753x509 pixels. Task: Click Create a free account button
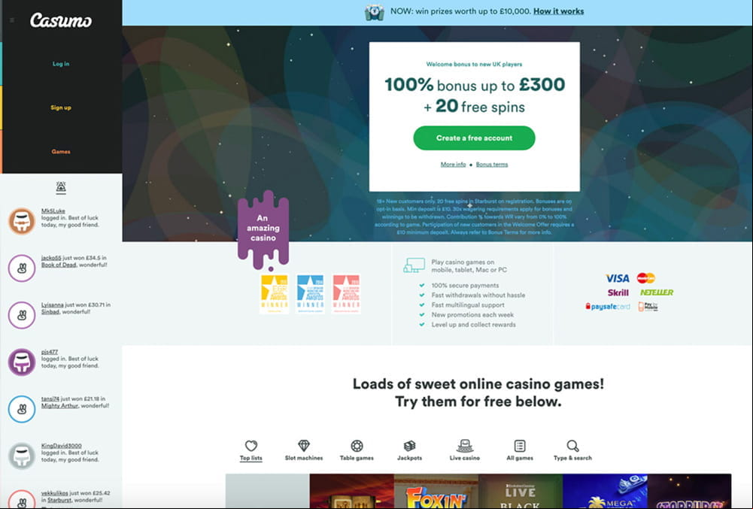coord(474,138)
